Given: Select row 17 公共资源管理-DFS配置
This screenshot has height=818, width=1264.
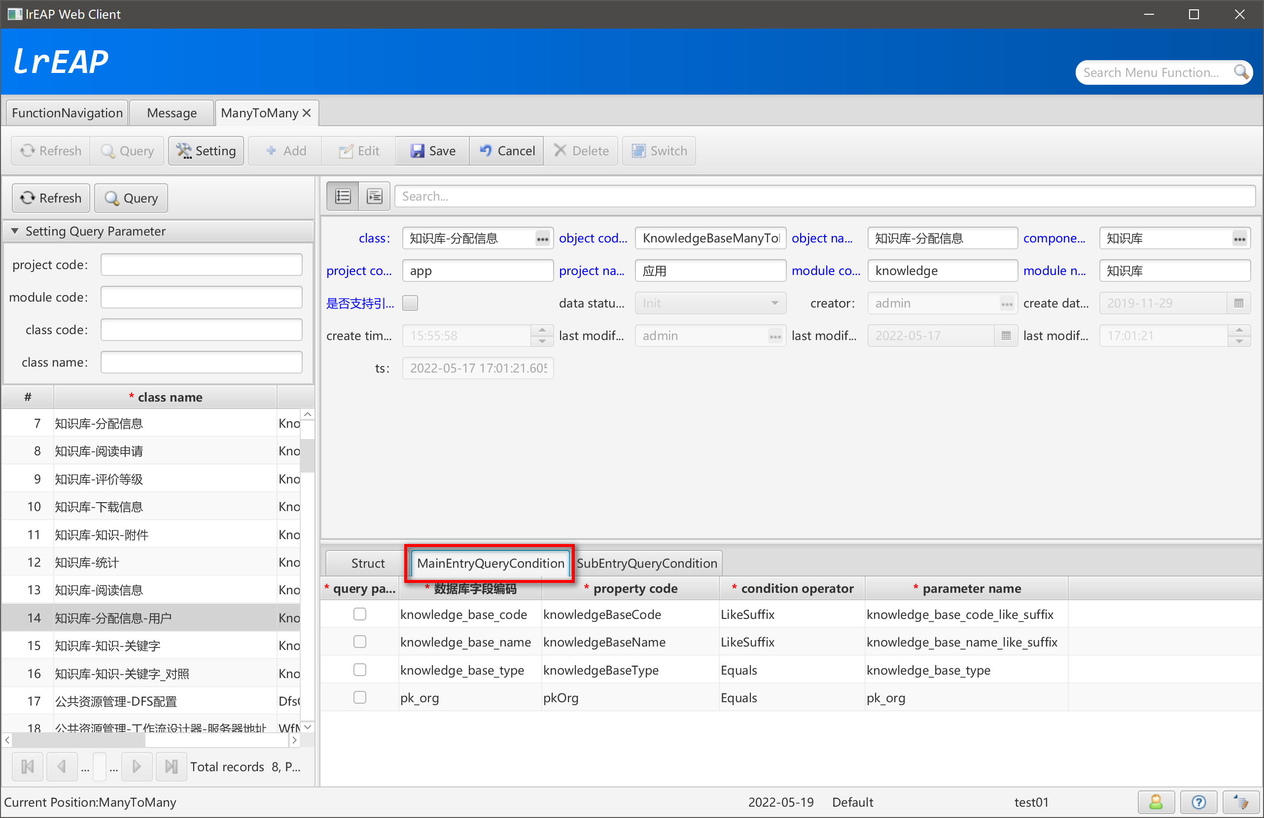Looking at the screenshot, I should click(151, 701).
